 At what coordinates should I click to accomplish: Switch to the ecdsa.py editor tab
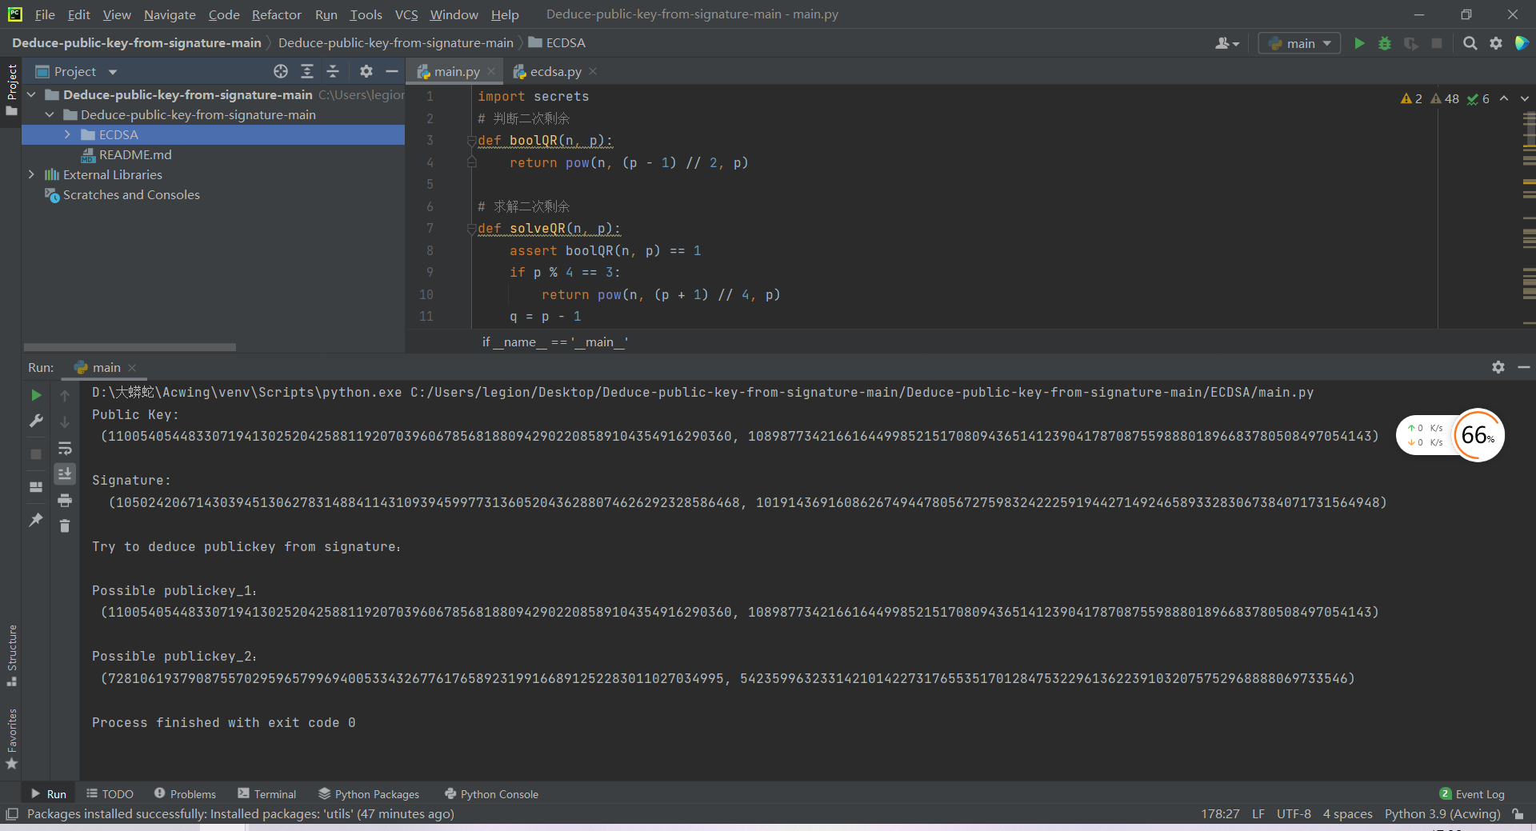click(554, 71)
